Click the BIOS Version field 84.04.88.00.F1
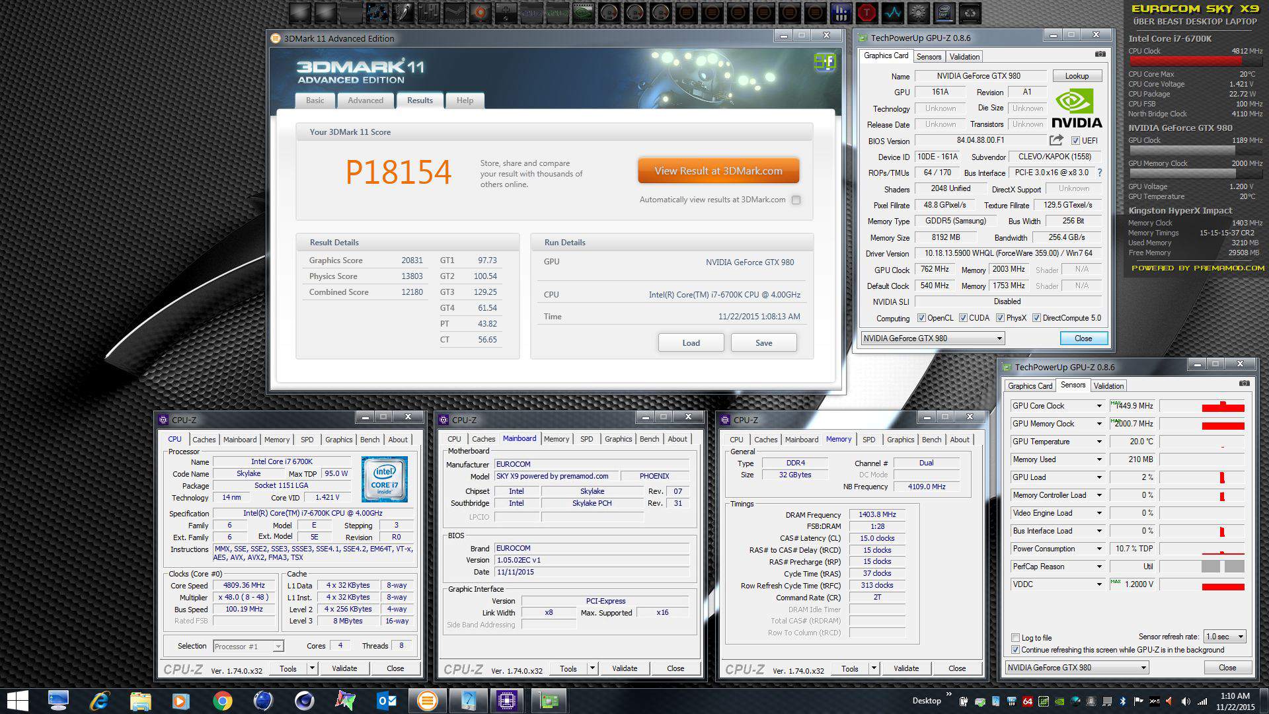1269x714 pixels. 980,141
